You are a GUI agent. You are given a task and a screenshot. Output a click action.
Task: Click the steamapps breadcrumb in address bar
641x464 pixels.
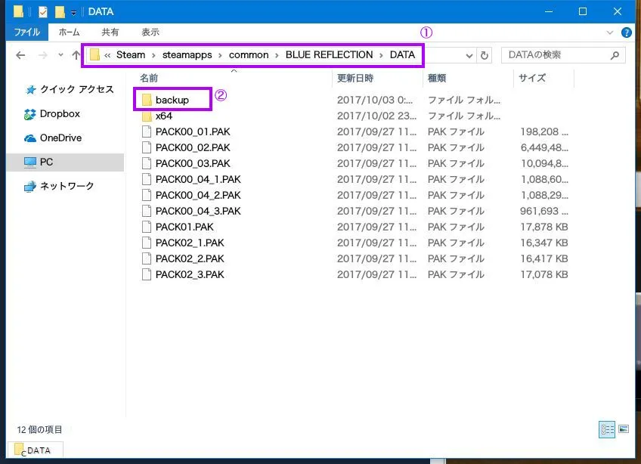(x=187, y=54)
